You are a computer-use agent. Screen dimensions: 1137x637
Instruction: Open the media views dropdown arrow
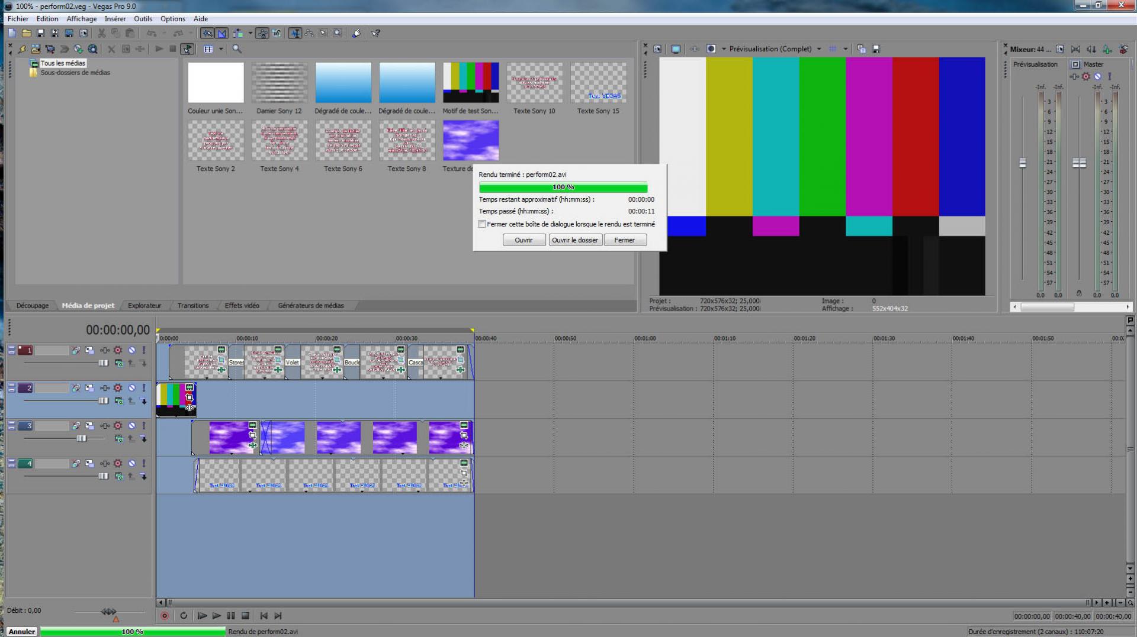click(221, 49)
